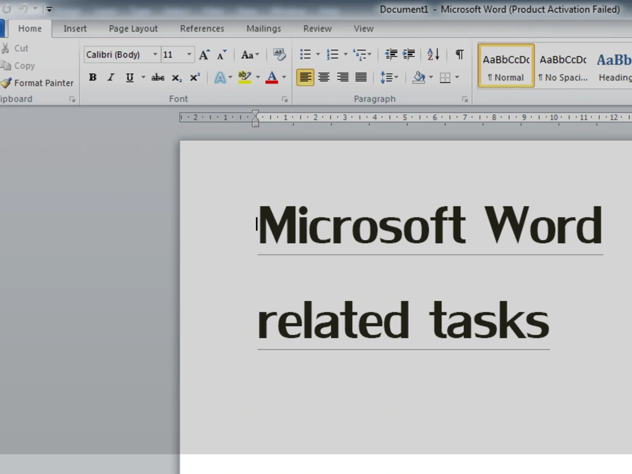Apply red font color
Viewport: 632px width, 474px height.
[x=272, y=77]
